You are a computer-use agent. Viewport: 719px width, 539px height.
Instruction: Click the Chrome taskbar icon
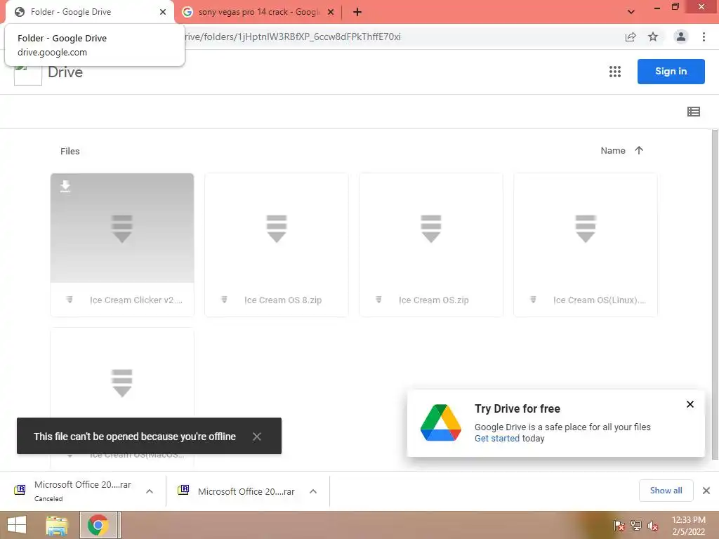(x=98, y=525)
